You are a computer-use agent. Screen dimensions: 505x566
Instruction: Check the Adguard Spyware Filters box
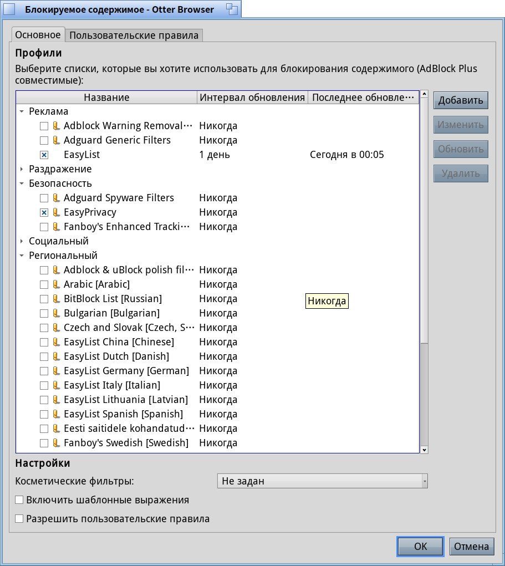(44, 198)
